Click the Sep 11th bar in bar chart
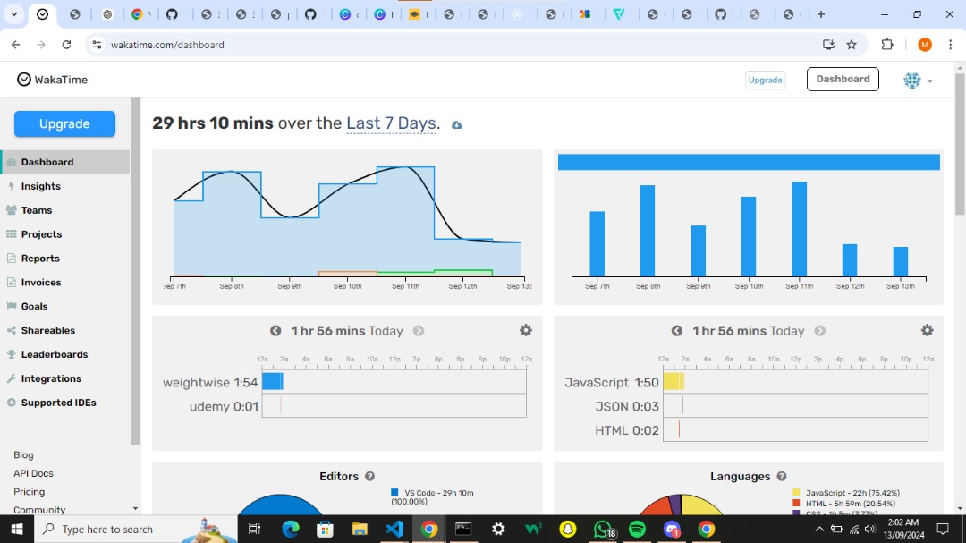966x543 pixels. [799, 229]
